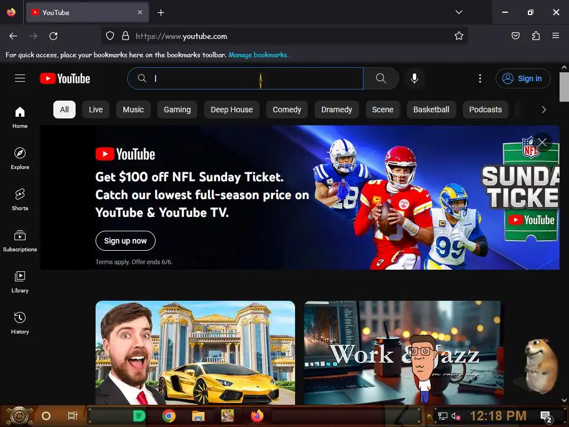The image size is (569, 427).
Task: Click the YouTube logo in the header
Action: [65, 78]
